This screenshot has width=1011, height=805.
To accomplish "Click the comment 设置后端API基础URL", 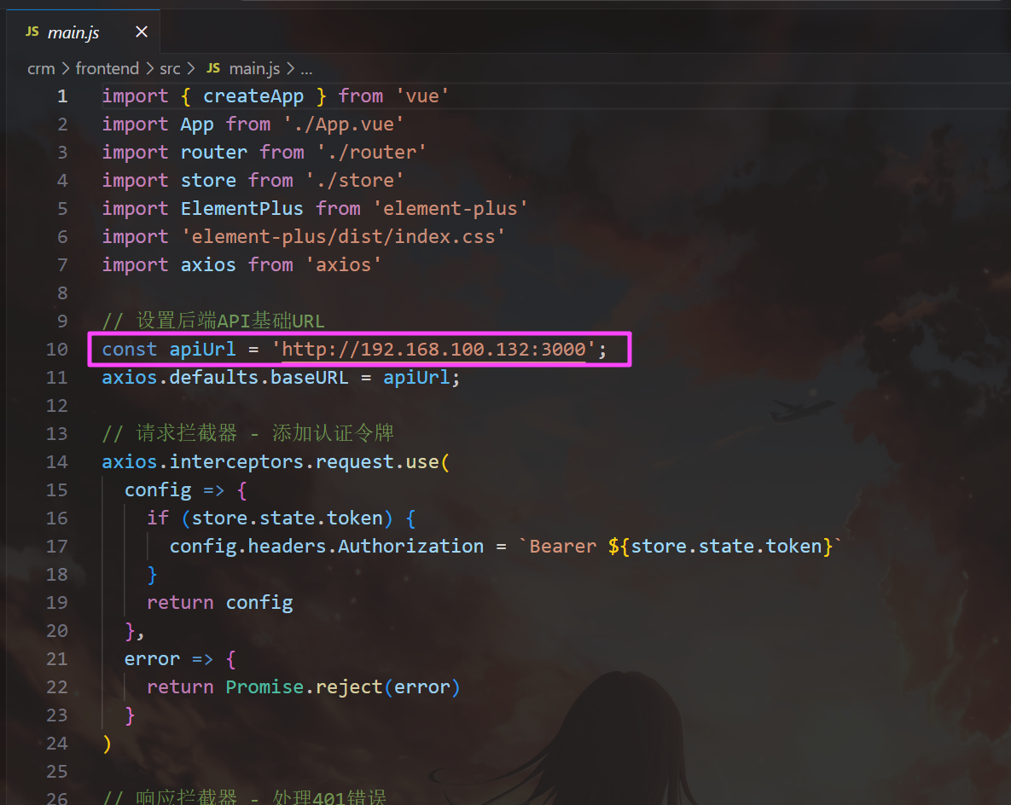I will pos(213,321).
